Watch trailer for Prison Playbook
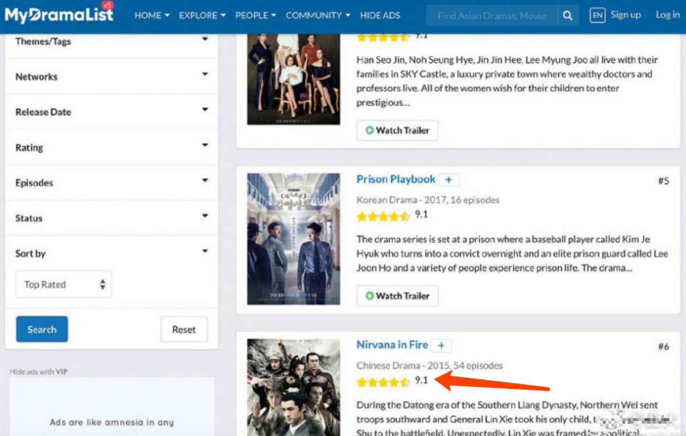686x436 pixels. click(397, 296)
